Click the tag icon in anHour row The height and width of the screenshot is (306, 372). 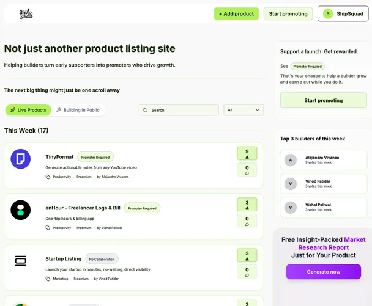(48, 228)
